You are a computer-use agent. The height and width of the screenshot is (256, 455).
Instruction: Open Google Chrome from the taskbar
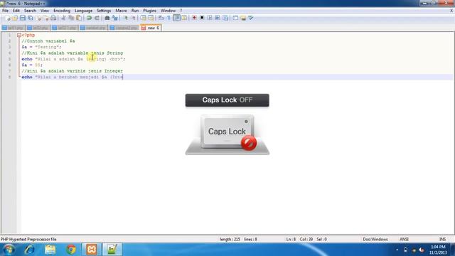pyautogui.click(x=71, y=250)
